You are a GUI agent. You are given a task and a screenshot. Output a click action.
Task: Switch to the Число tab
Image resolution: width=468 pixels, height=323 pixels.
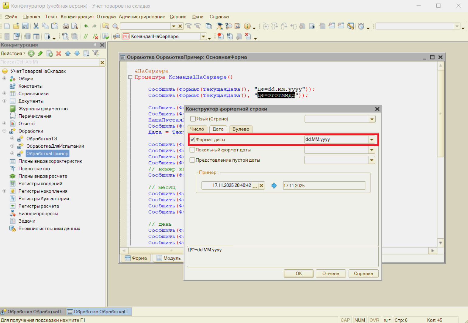(x=197, y=129)
